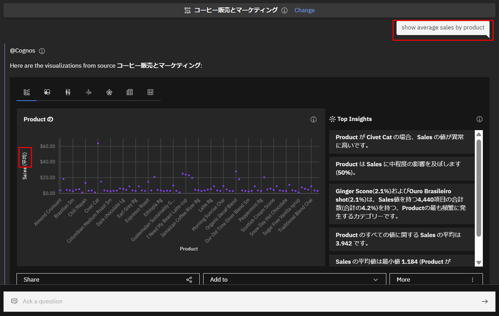The height and width of the screenshot is (316, 499).
Task: Select the Civet Cat high Sales insight card
Action: coord(402,142)
